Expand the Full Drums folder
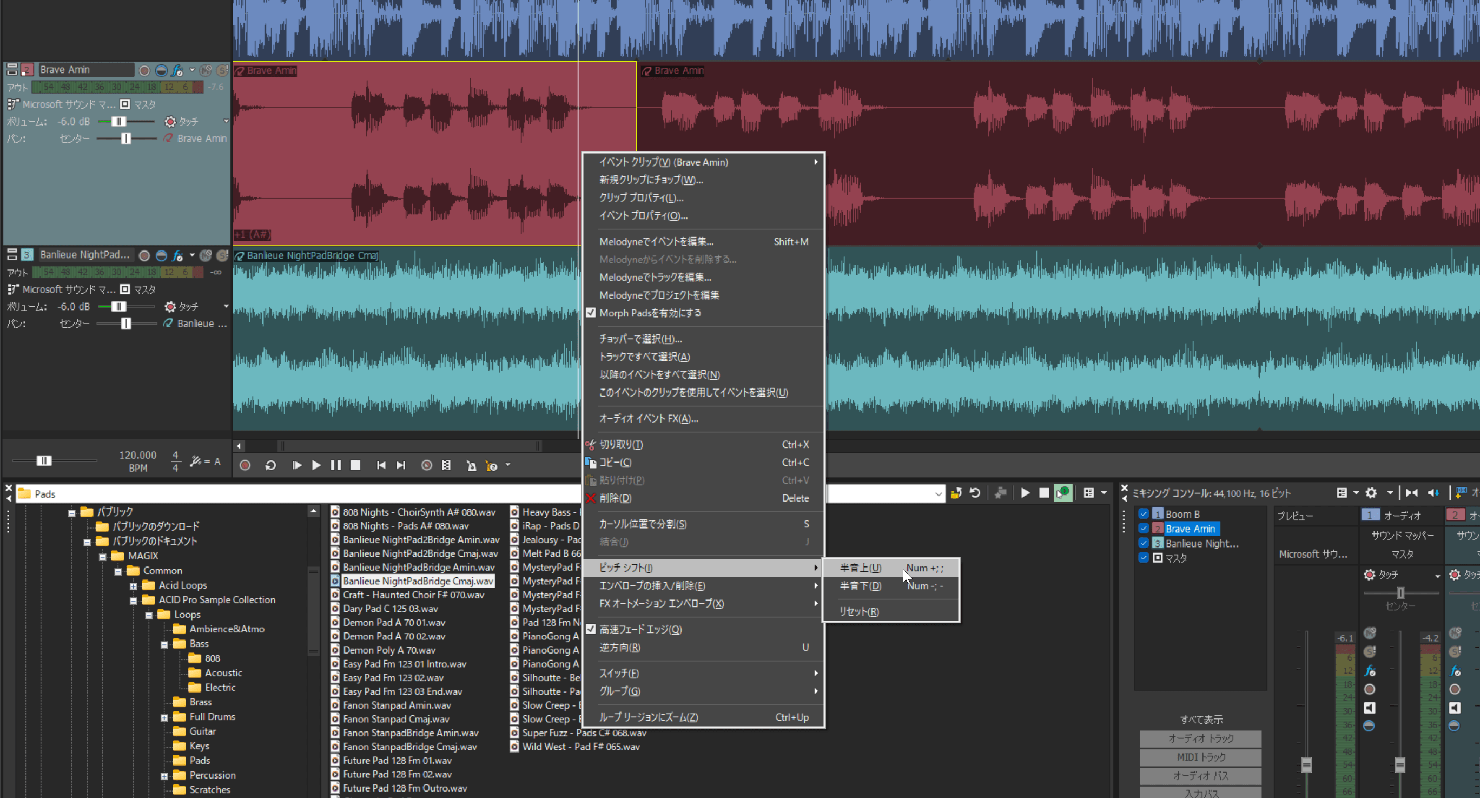This screenshot has width=1480, height=798. [164, 717]
